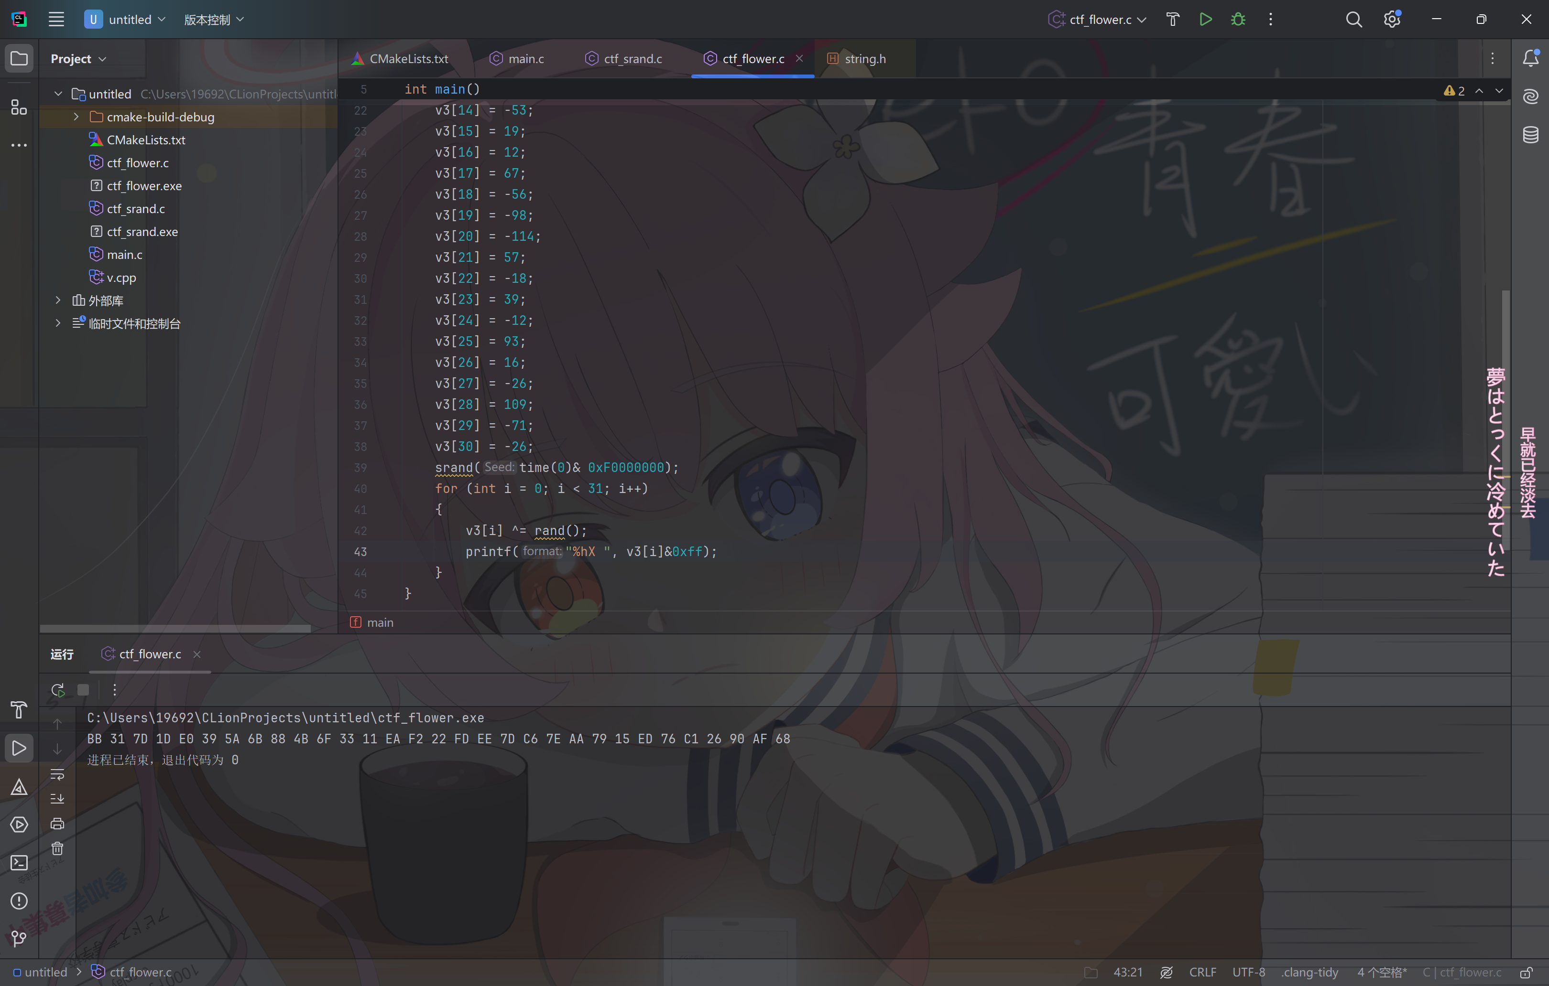Click the main breadcrumb below the editor

coord(372,622)
